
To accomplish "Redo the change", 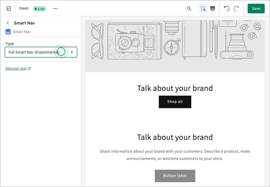I will coord(236,9).
